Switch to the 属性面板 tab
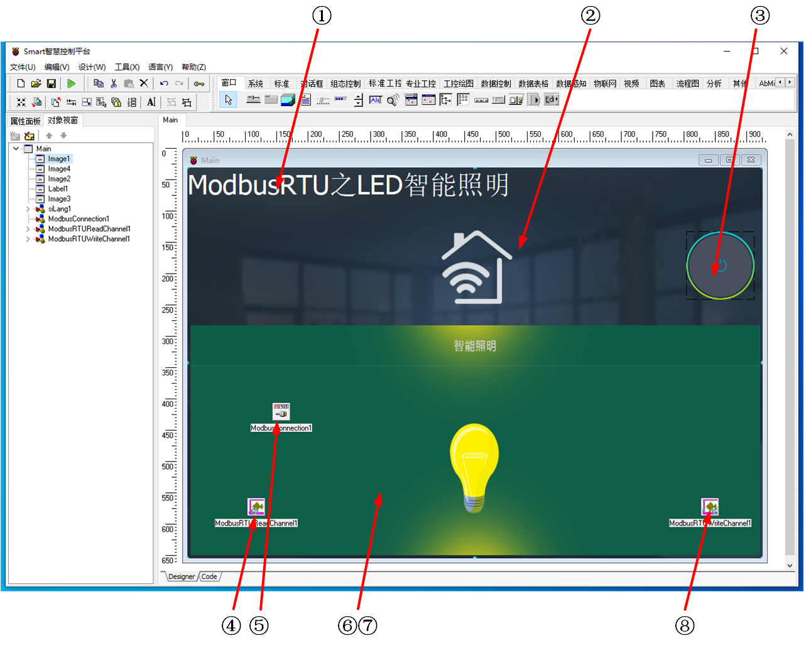Image resolution: width=804 pixels, height=646 pixels. click(x=25, y=121)
